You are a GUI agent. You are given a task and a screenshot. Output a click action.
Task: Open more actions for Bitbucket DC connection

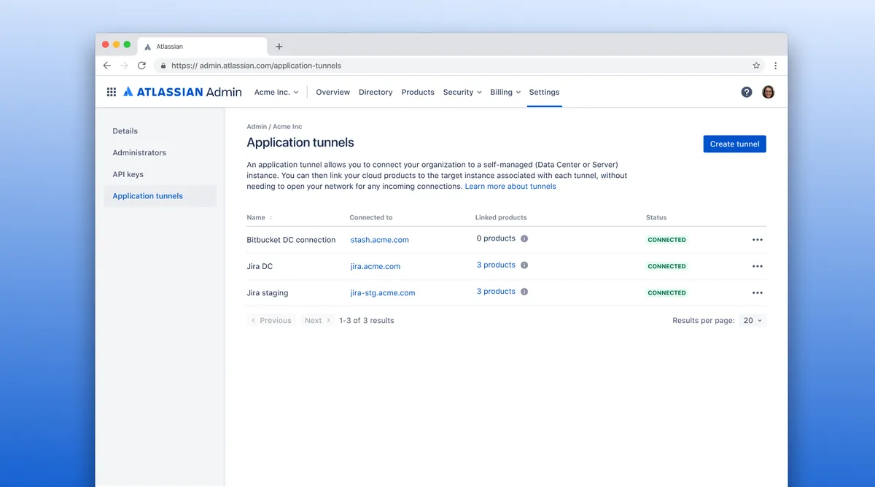pos(758,240)
